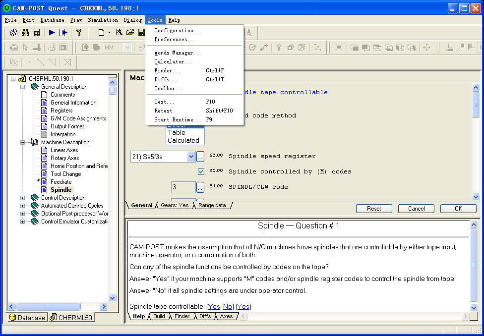Viewport: 484px width, 336px height.
Task: Click the database stack icon with blue arrow
Action: (13, 32)
